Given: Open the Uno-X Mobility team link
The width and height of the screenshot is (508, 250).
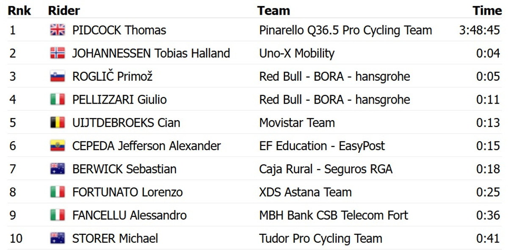Looking at the screenshot, I should [297, 53].
